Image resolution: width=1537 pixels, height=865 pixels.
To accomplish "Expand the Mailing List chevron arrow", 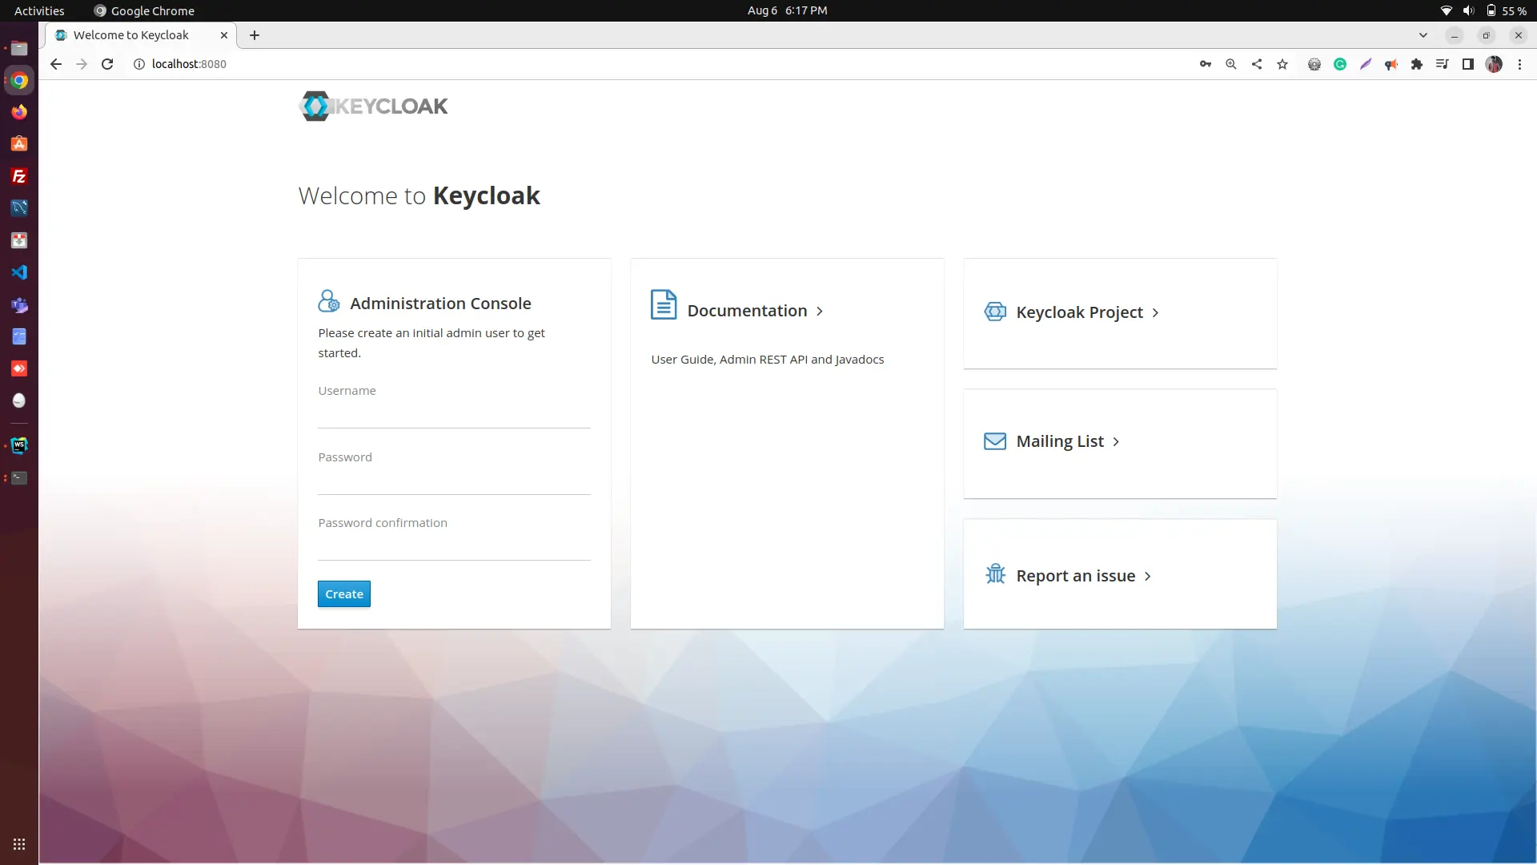I will tap(1116, 442).
